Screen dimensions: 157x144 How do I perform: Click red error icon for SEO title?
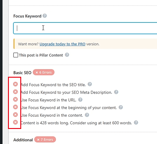tap(15, 84)
